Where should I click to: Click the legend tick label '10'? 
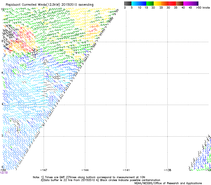pos(139,8)
